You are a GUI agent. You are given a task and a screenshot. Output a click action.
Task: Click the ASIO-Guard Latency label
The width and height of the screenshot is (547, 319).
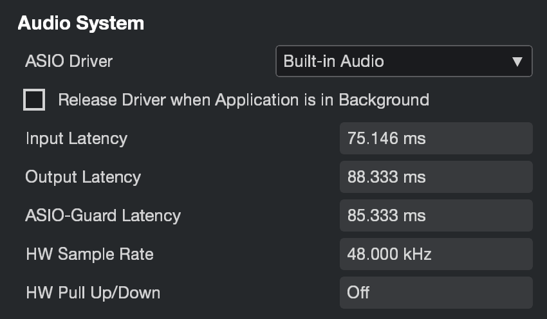pos(103,215)
